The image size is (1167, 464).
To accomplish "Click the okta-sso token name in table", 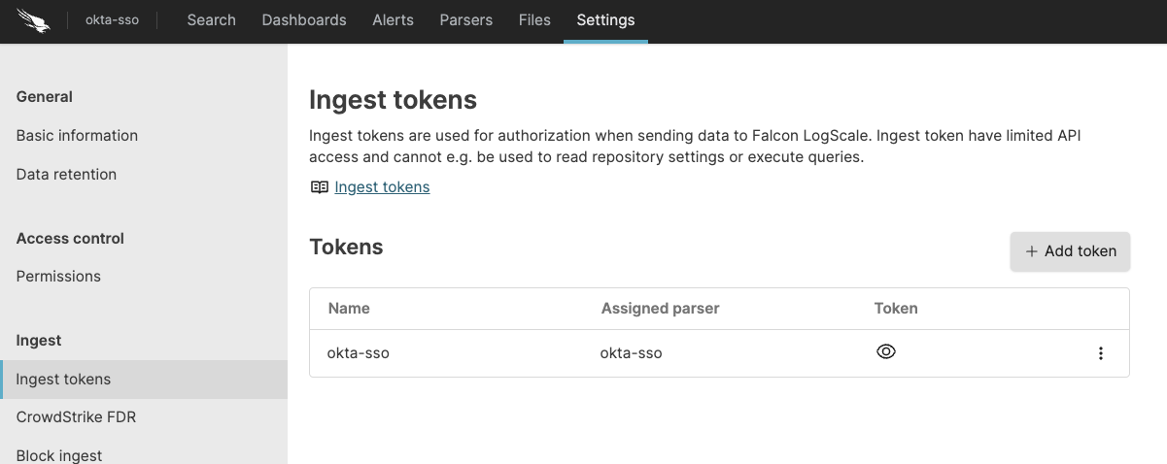I will [x=359, y=353].
